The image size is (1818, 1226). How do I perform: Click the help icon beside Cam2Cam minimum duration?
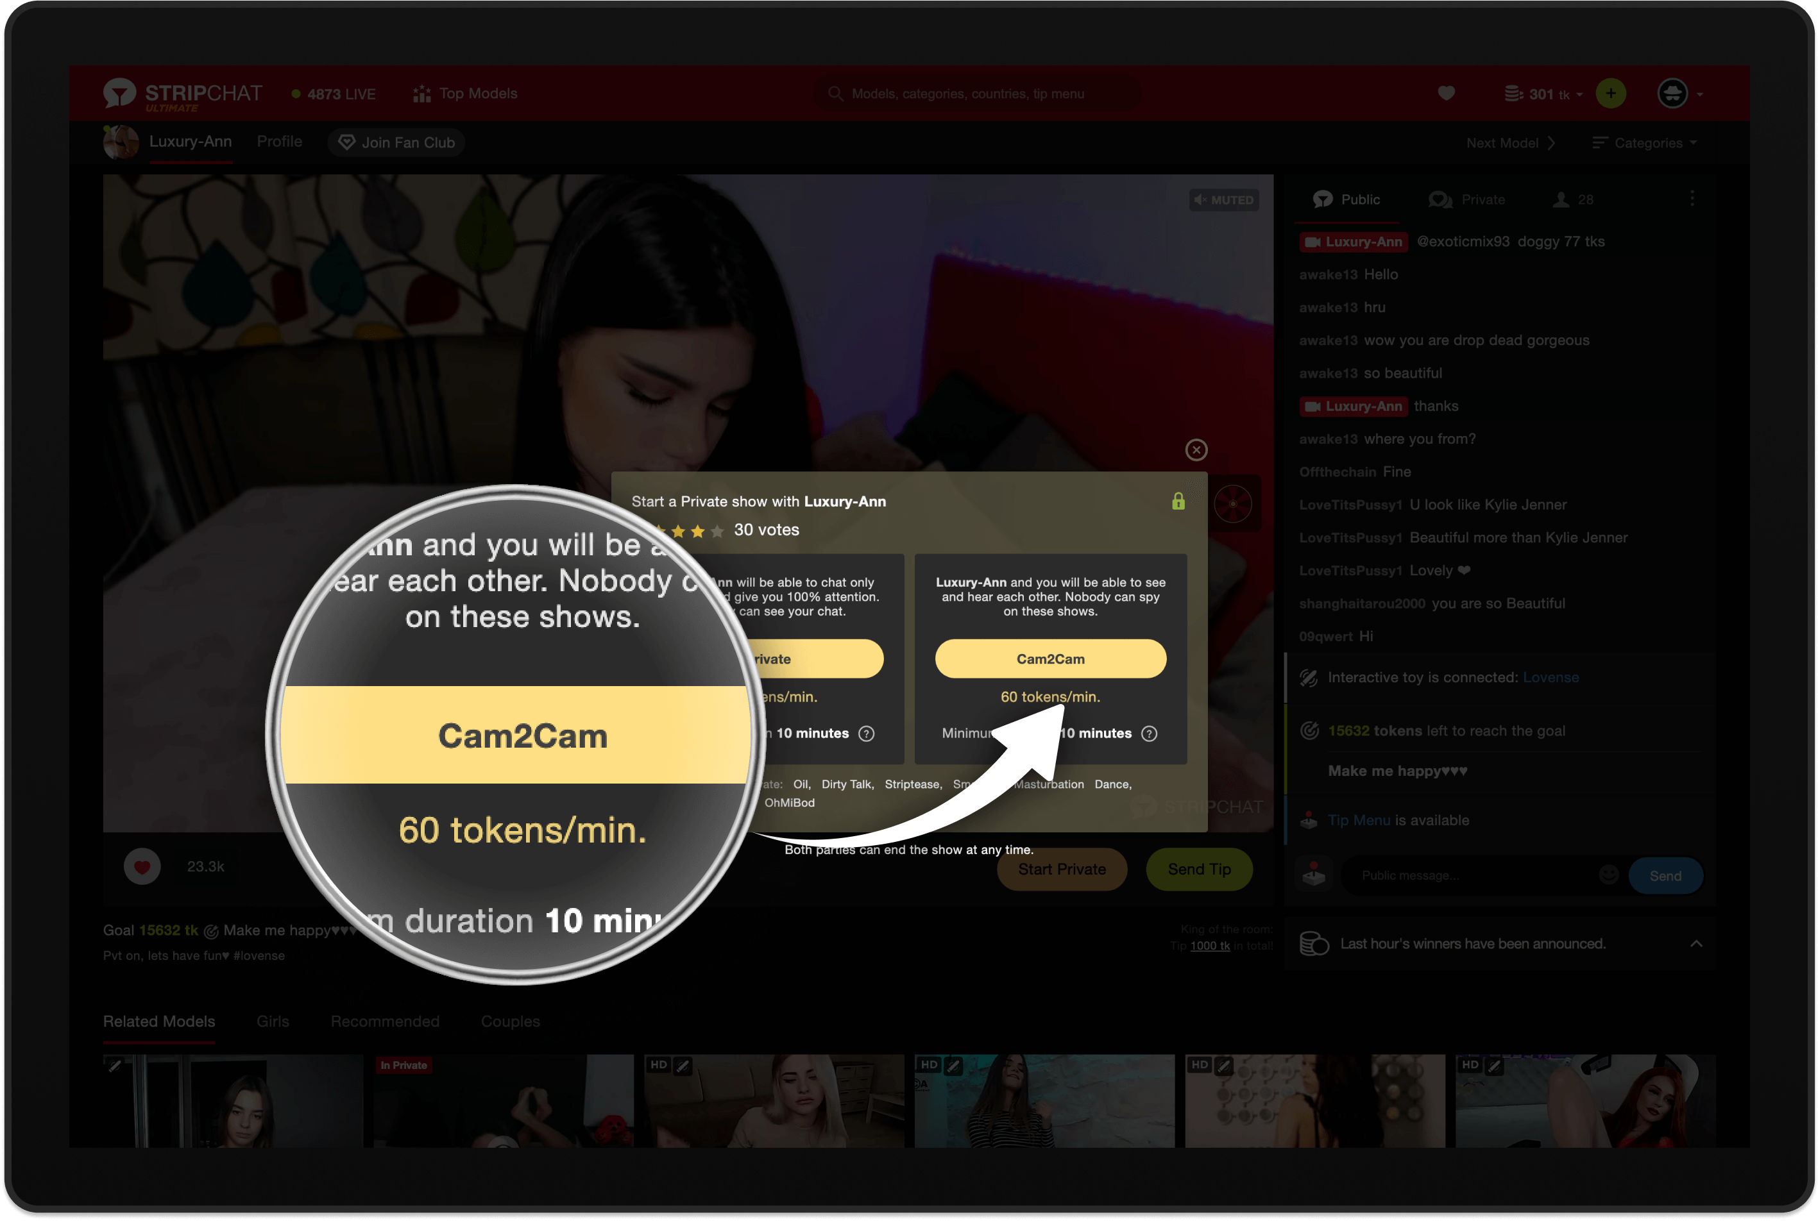1148,734
